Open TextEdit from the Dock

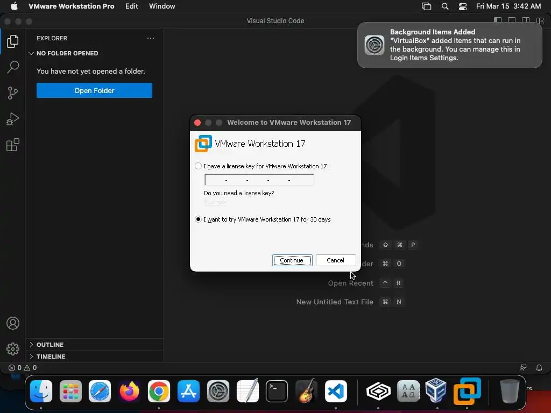tap(248, 391)
